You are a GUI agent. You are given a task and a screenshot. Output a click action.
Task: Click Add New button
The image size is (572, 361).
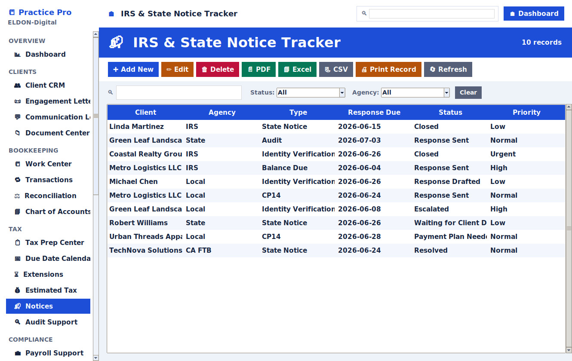(x=133, y=70)
